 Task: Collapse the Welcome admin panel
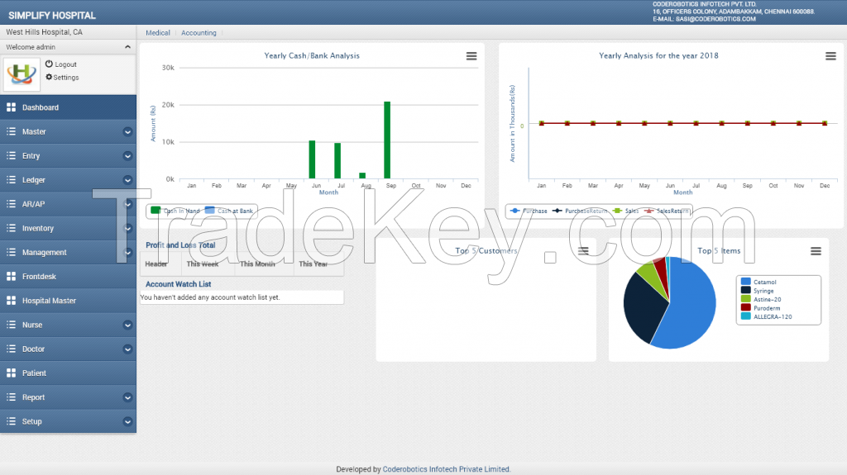pyautogui.click(x=127, y=47)
